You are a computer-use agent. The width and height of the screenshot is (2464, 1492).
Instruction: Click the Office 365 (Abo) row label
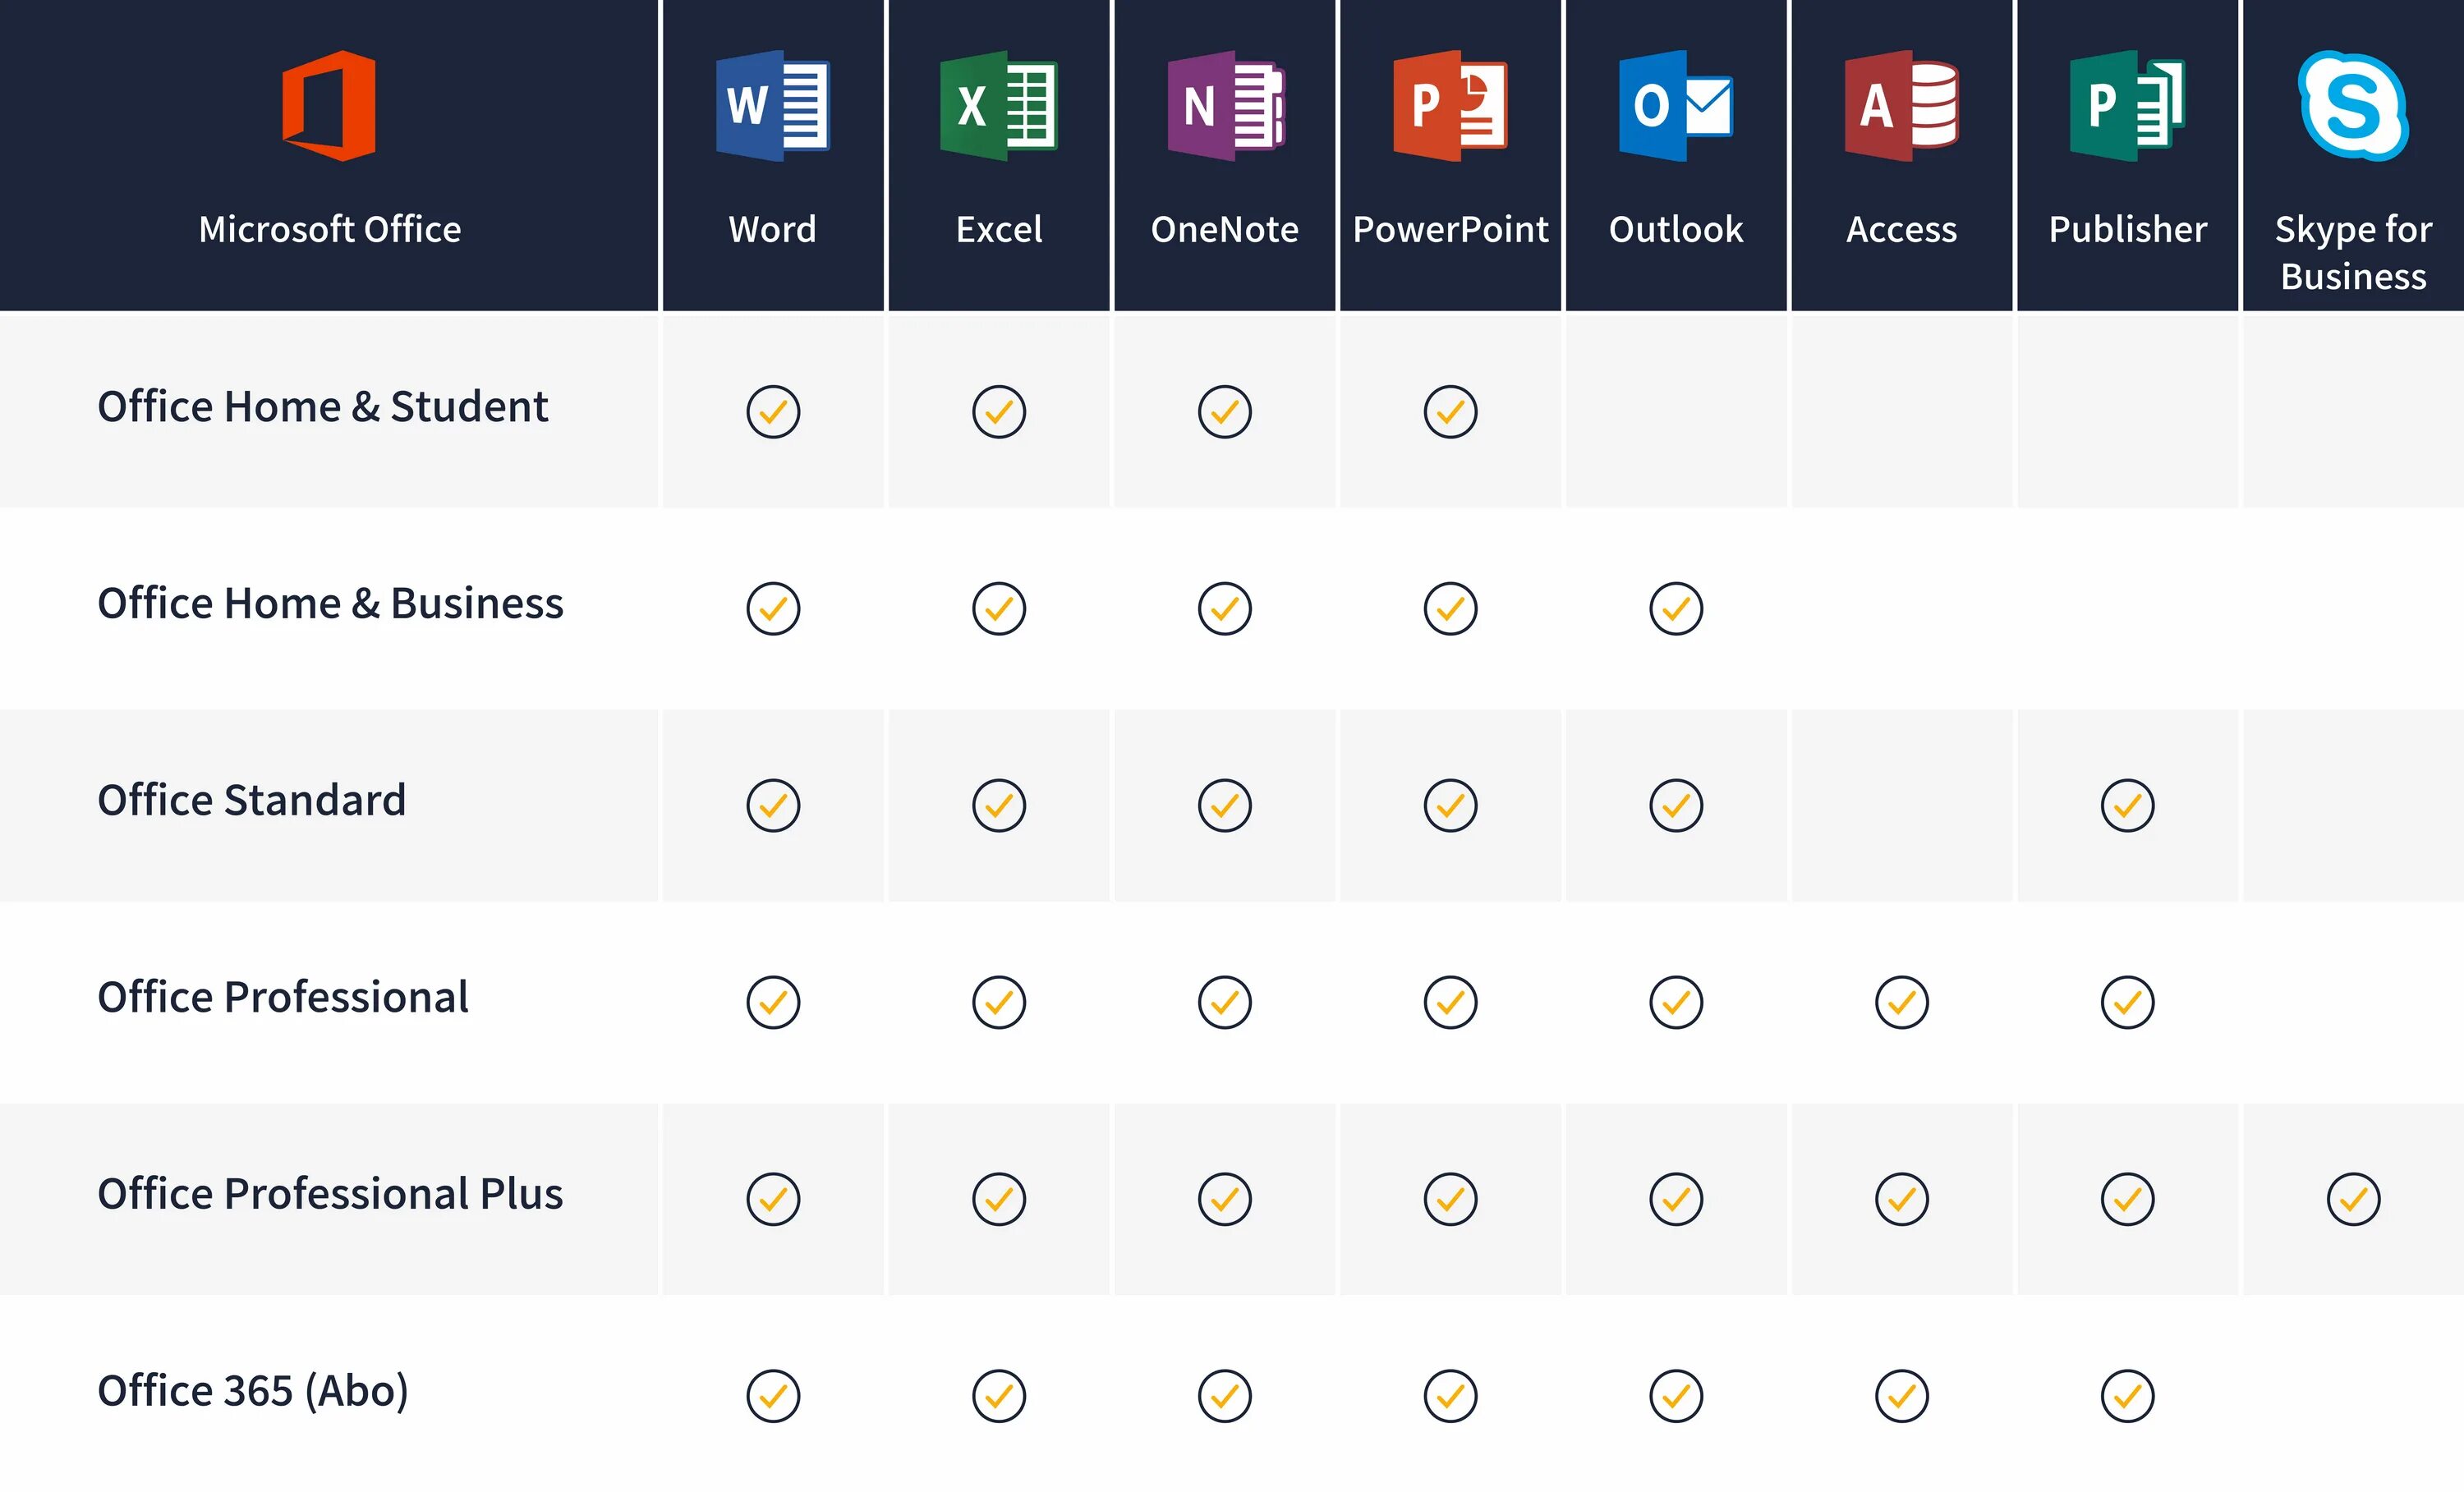tap(253, 1391)
